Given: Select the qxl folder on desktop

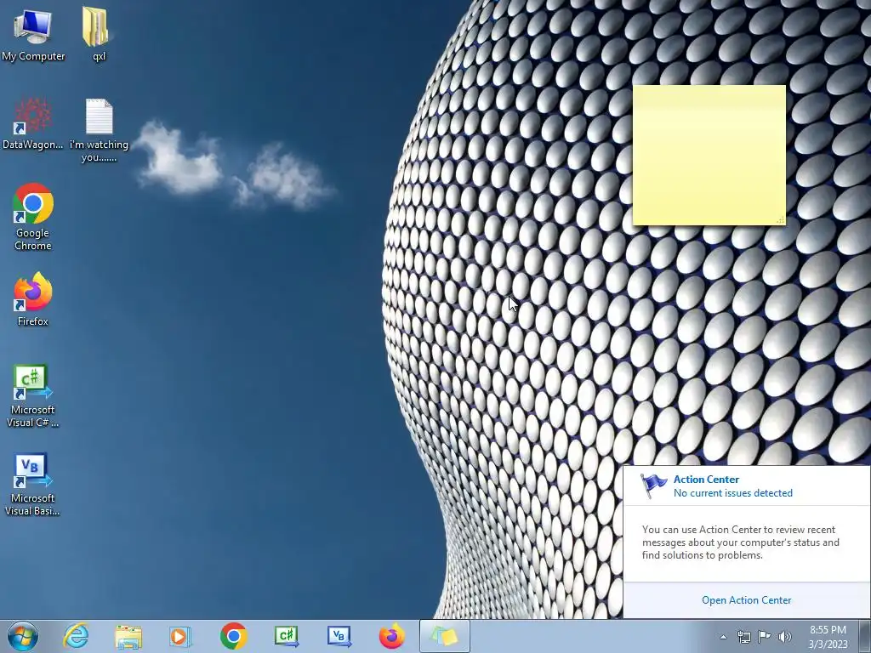Looking at the screenshot, I should click(99, 33).
